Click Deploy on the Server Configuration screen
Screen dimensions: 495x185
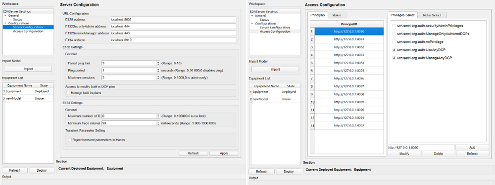(42, 171)
